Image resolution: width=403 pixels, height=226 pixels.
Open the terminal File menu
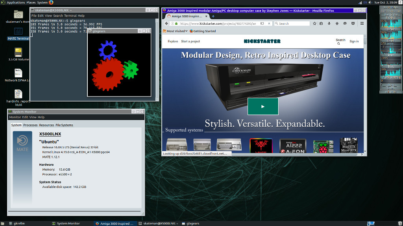click(x=34, y=16)
